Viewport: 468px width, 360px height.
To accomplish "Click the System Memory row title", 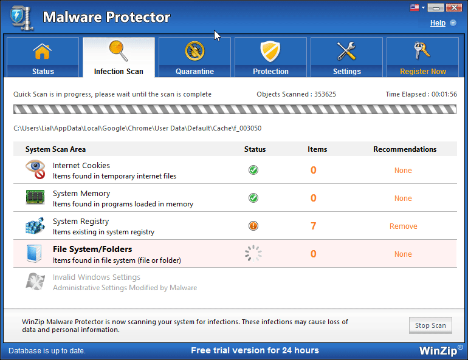I will click(81, 194).
